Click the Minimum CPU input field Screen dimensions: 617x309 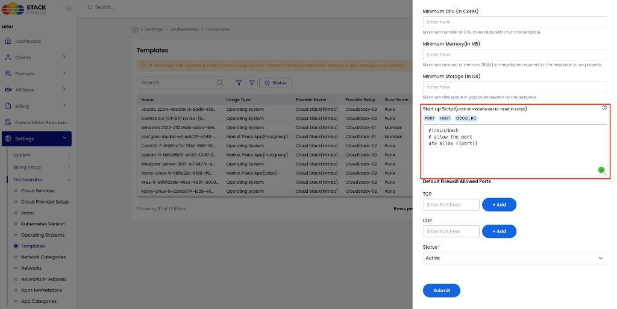coord(515,22)
